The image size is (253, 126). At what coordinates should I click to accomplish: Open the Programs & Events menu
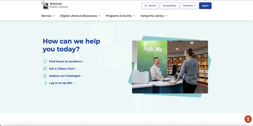[120, 16]
